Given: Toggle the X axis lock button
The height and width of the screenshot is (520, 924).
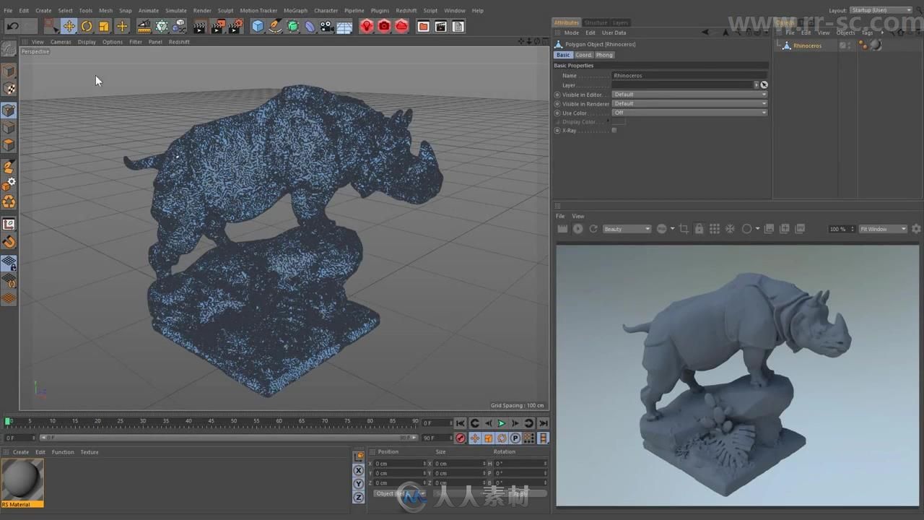Looking at the screenshot, I should (359, 470).
